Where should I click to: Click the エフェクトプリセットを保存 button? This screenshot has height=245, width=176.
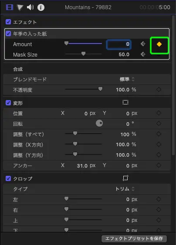click(134, 238)
